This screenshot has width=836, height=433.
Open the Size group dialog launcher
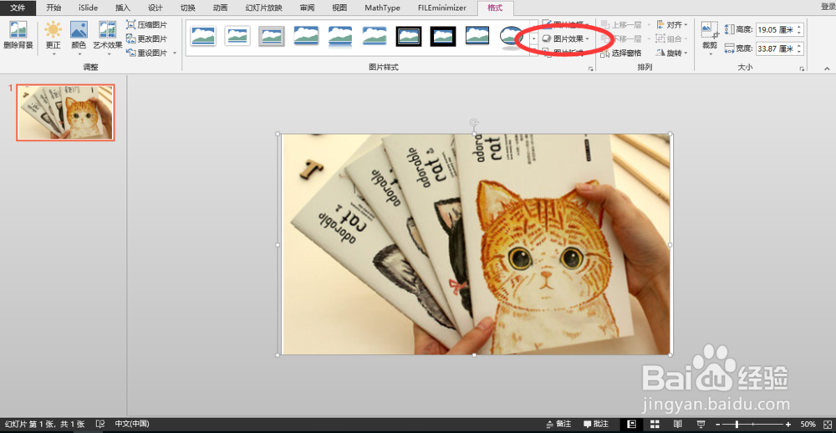point(802,69)
